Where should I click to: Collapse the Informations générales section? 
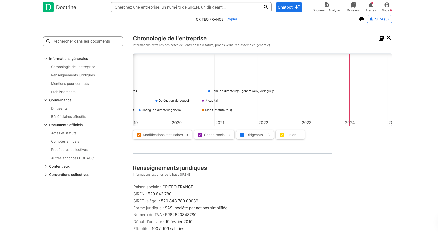pyautogui.click(x=46, y=59)
